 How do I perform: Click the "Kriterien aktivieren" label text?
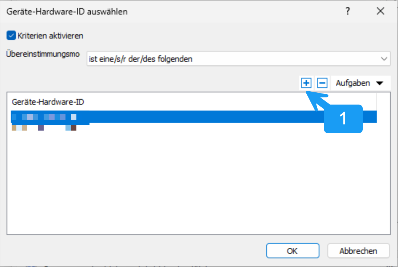[x=51, y=36]
